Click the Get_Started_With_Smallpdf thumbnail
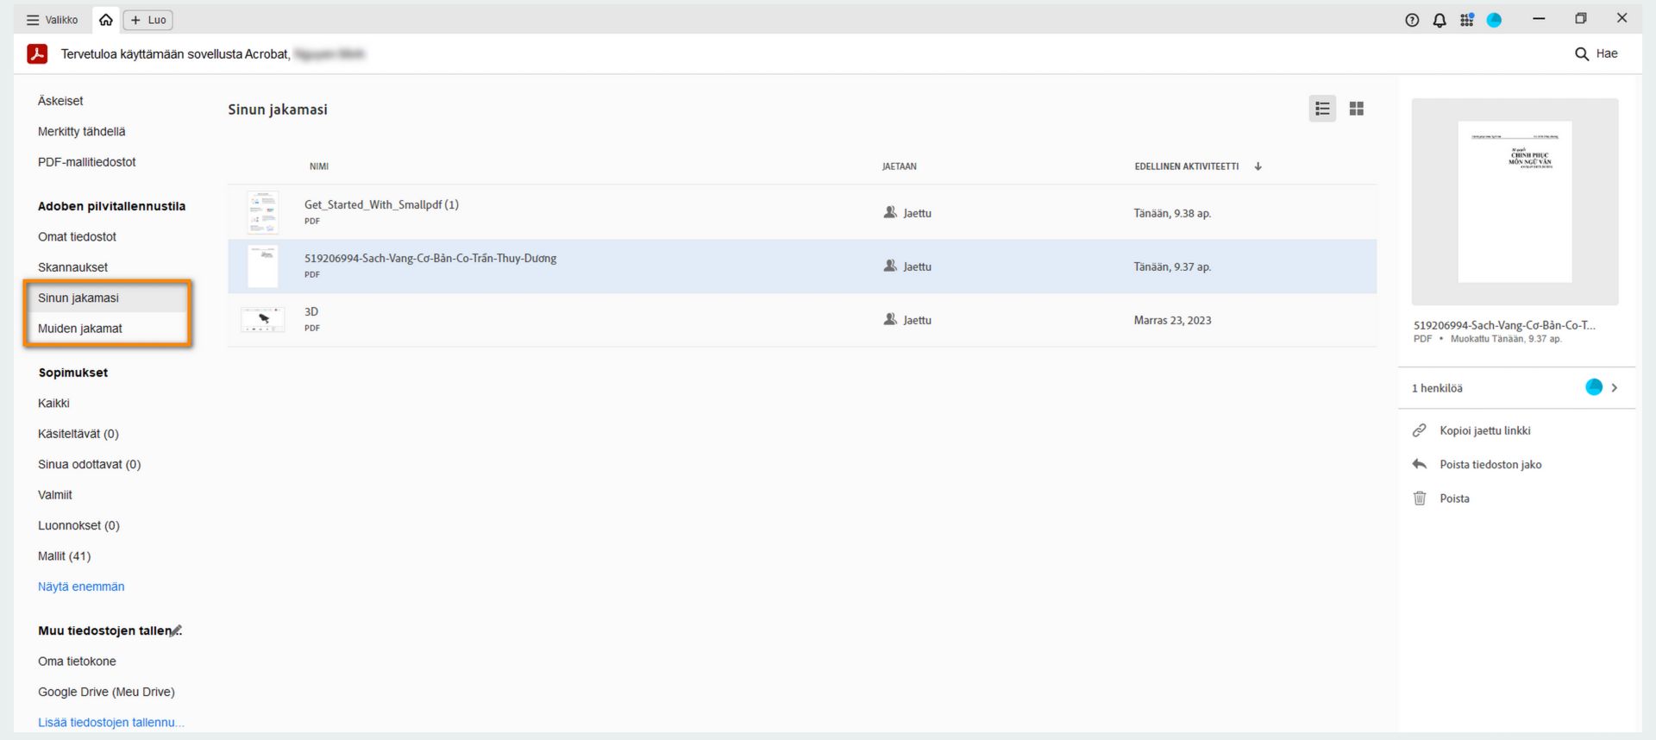The height and width of the screenshot is (740, 1656). (x=263, y=213)
